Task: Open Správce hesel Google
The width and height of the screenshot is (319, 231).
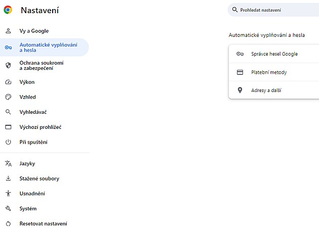Action: coord(274,54)
